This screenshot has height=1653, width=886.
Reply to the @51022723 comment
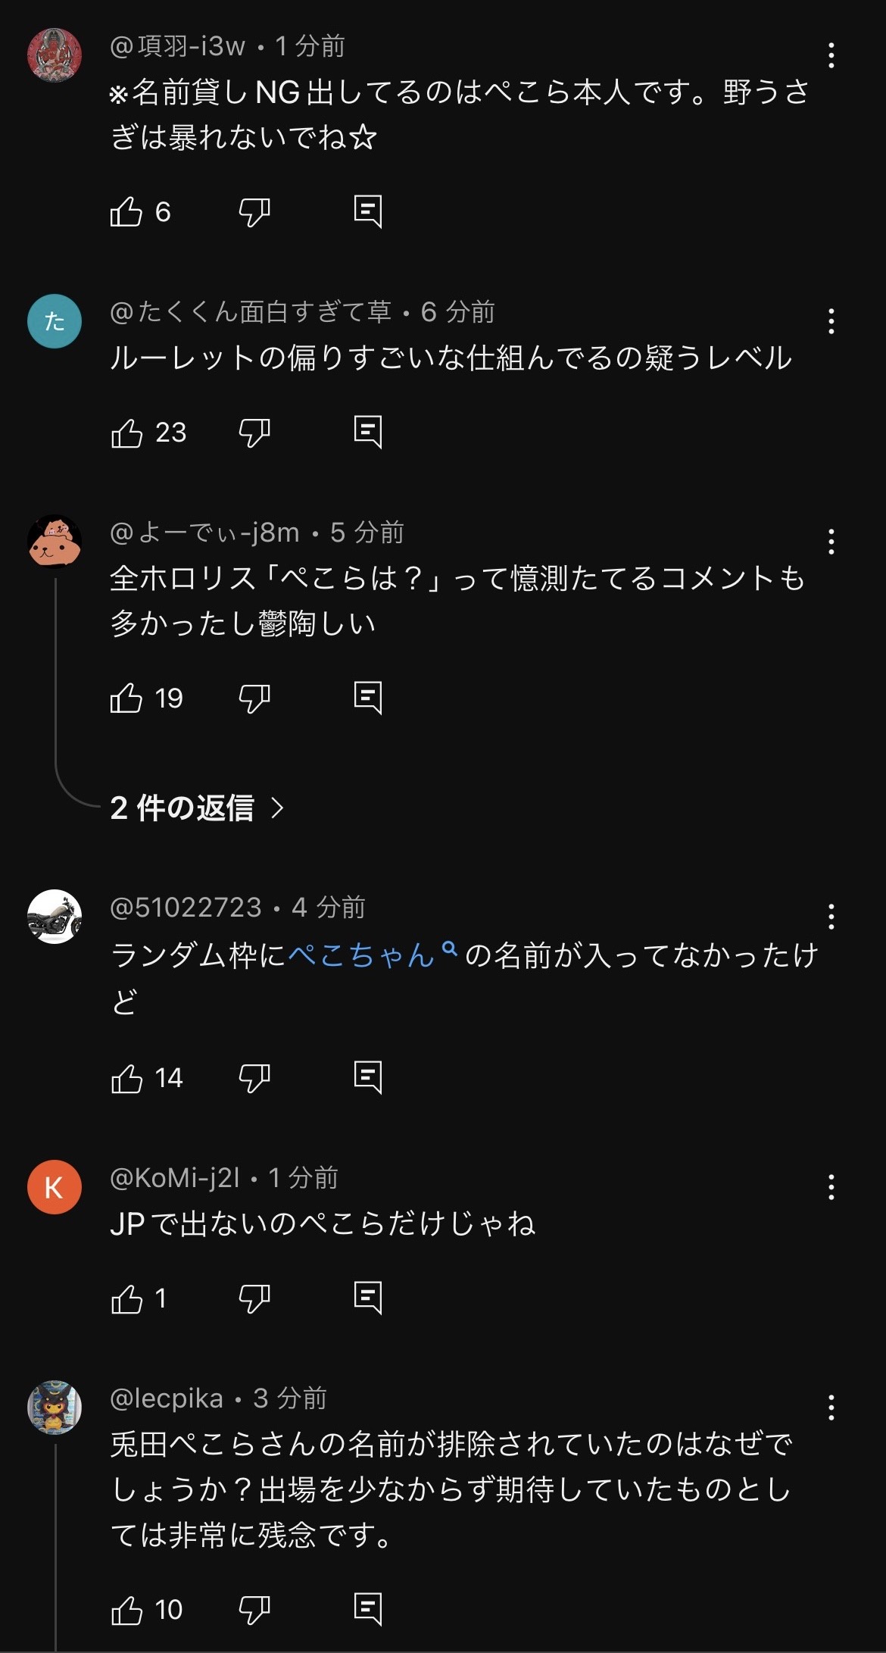368,1078
